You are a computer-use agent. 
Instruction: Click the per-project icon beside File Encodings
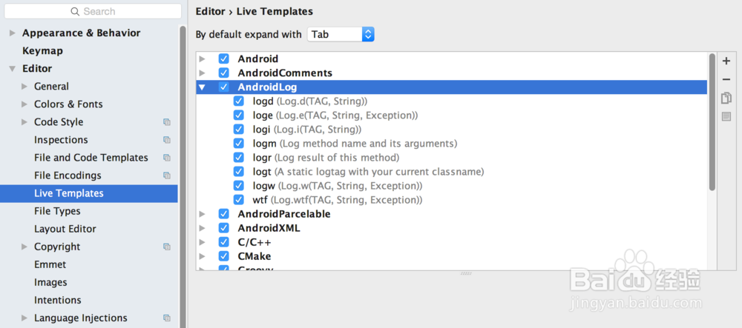pos(167,175)
